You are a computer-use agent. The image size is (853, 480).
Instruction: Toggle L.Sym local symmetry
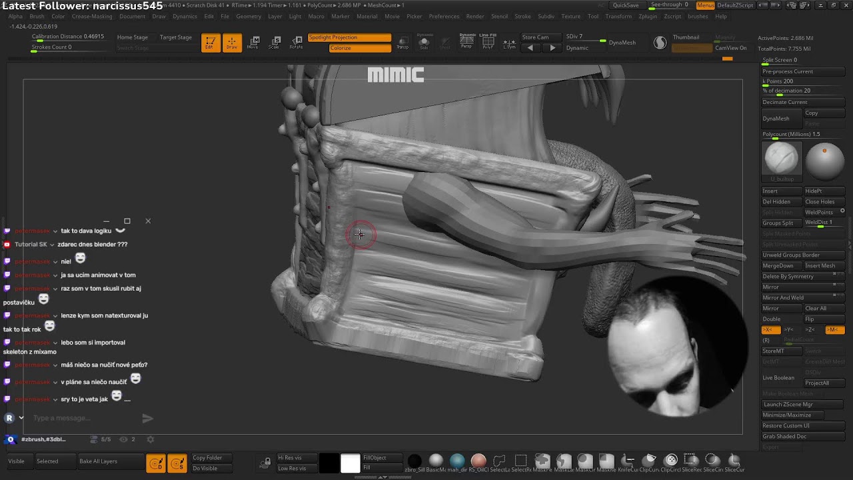[509, 43]
